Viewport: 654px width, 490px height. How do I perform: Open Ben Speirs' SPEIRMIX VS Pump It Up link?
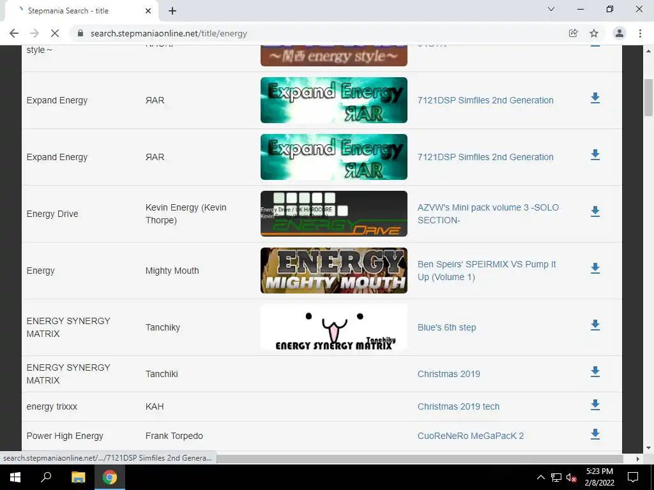487,271
